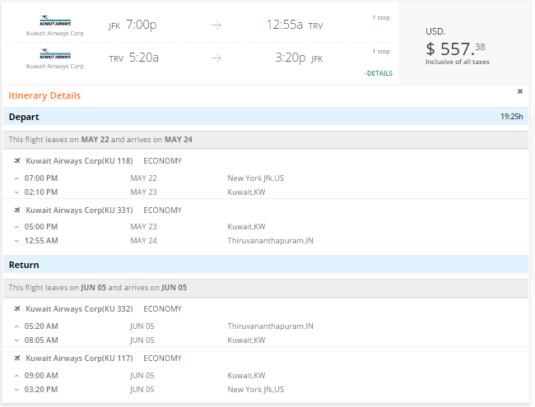Click departure chevron next to 07:00 PM

[x=16, y=178]
